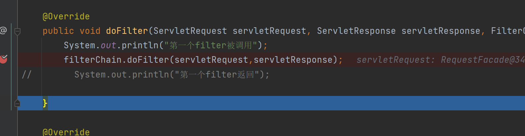Remove the breakpoint on filterChain.doFilter line

point(4,59)
